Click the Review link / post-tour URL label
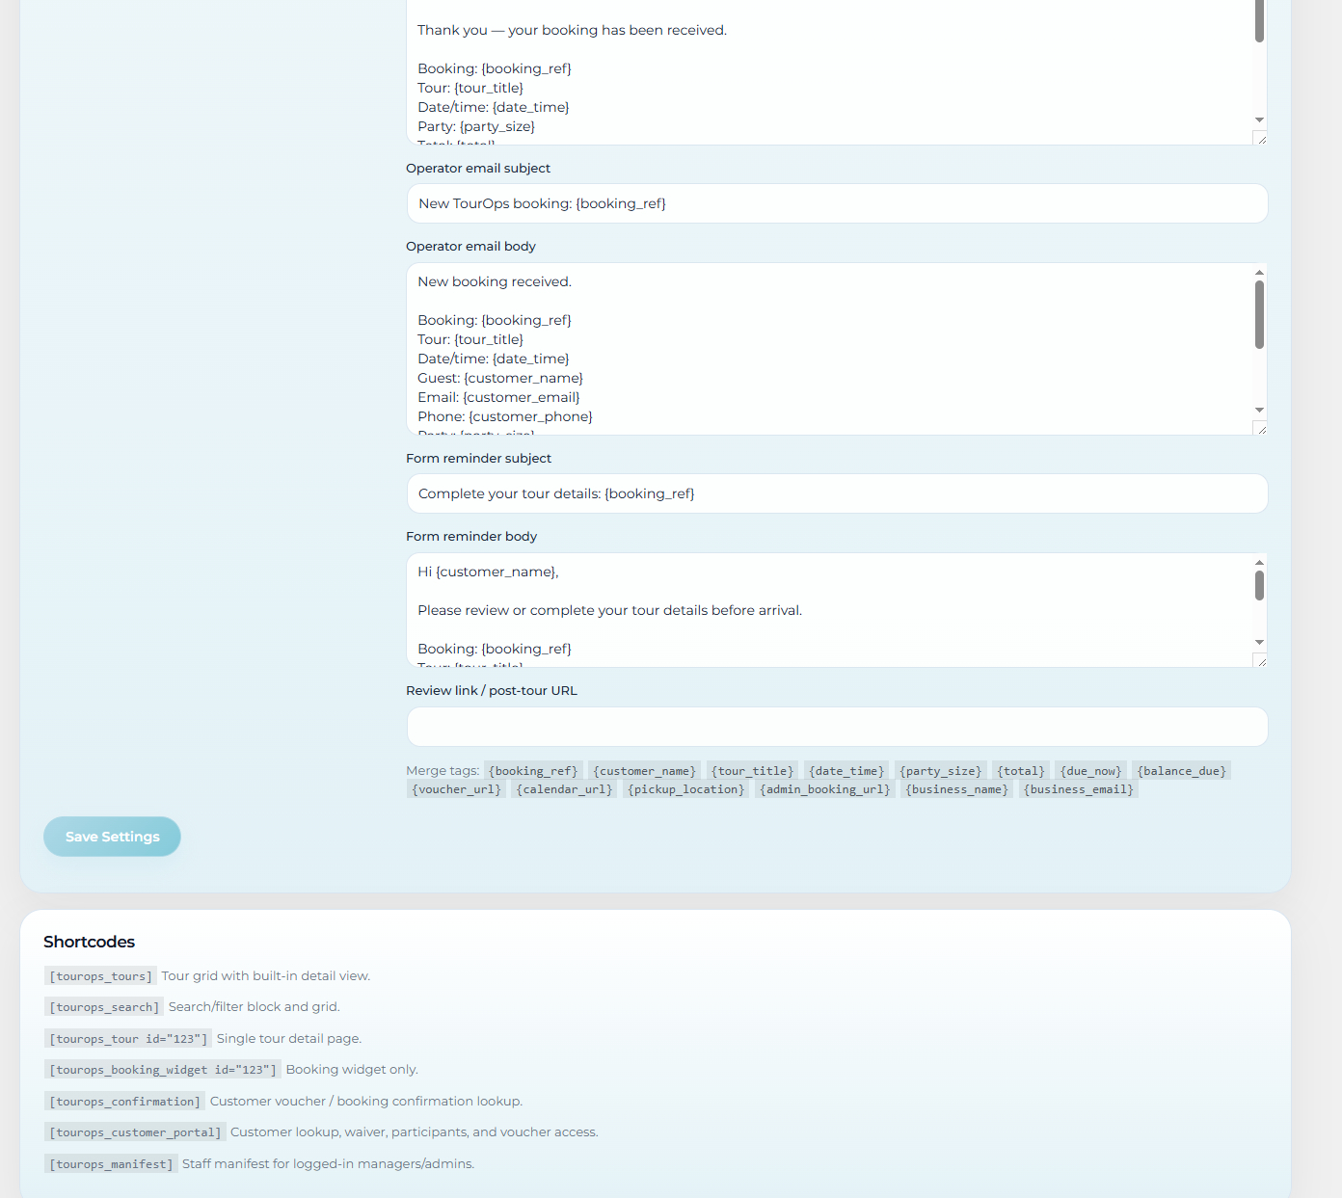Viewport: 1342px width, 1198px height. point(492,690)
